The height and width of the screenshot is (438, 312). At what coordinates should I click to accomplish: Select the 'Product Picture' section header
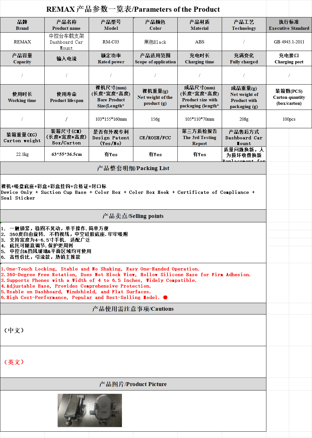[133, 384]
